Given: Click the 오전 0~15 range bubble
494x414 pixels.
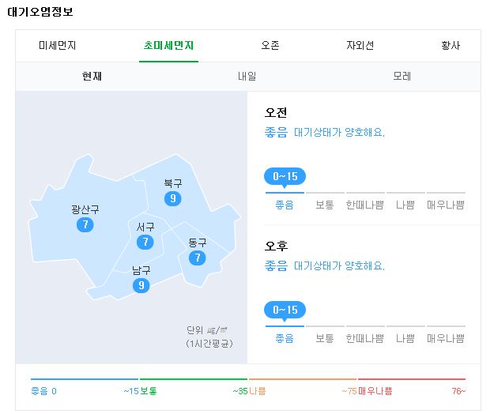Looking at the screenshot, I should coord(285,177).
